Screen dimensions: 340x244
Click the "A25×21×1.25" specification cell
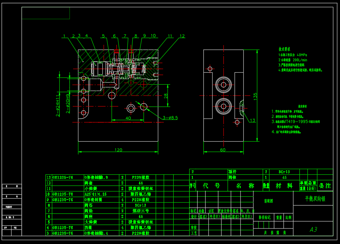pyautogui.click(x=96, y=194)
